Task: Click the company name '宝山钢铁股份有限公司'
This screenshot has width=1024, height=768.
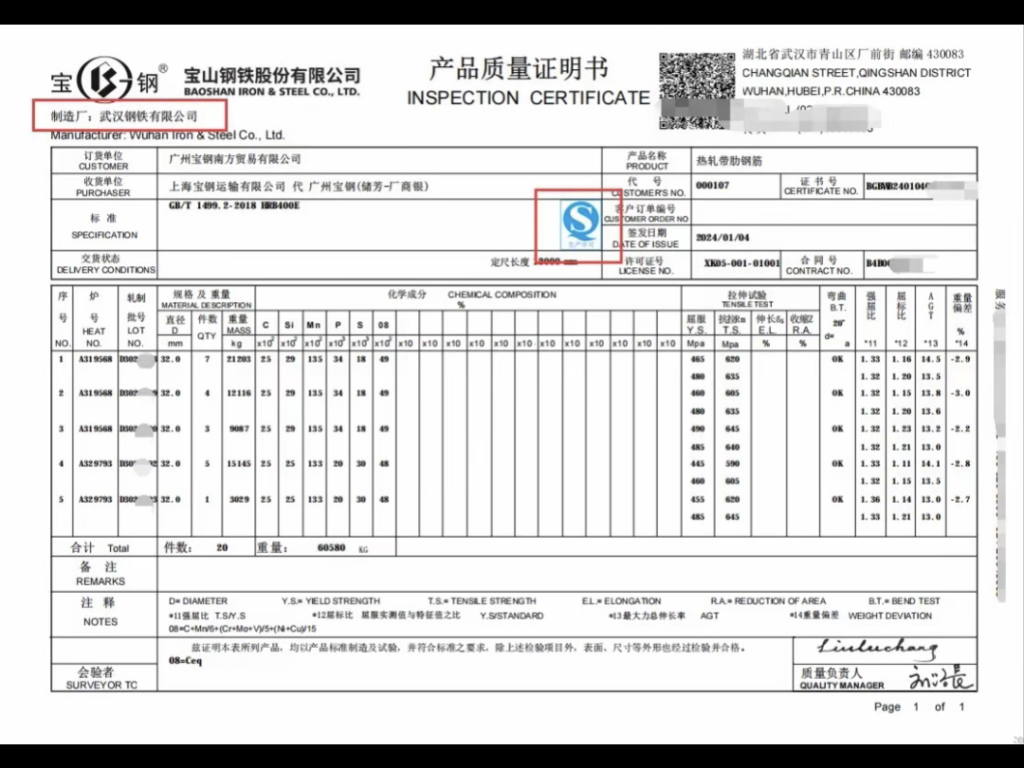Action: pos(272,75)
